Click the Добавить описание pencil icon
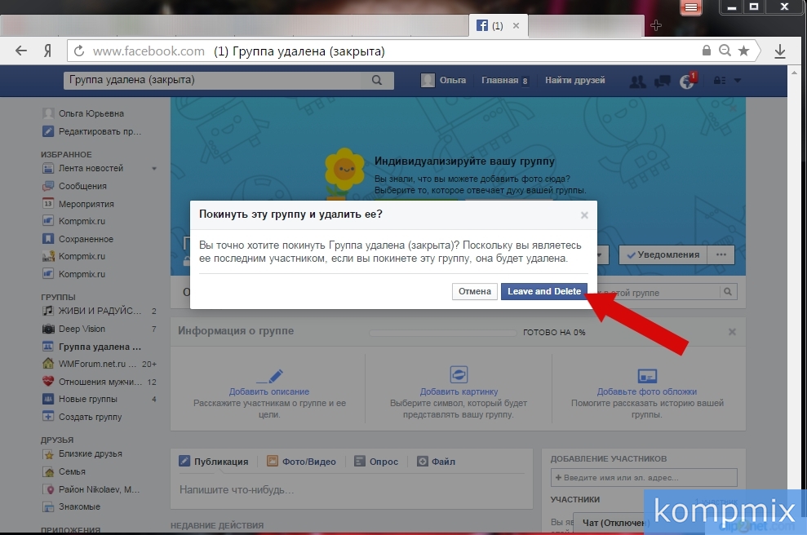This screenshot has width=807, height=535. pyautogui.click(x=269, y=376)
